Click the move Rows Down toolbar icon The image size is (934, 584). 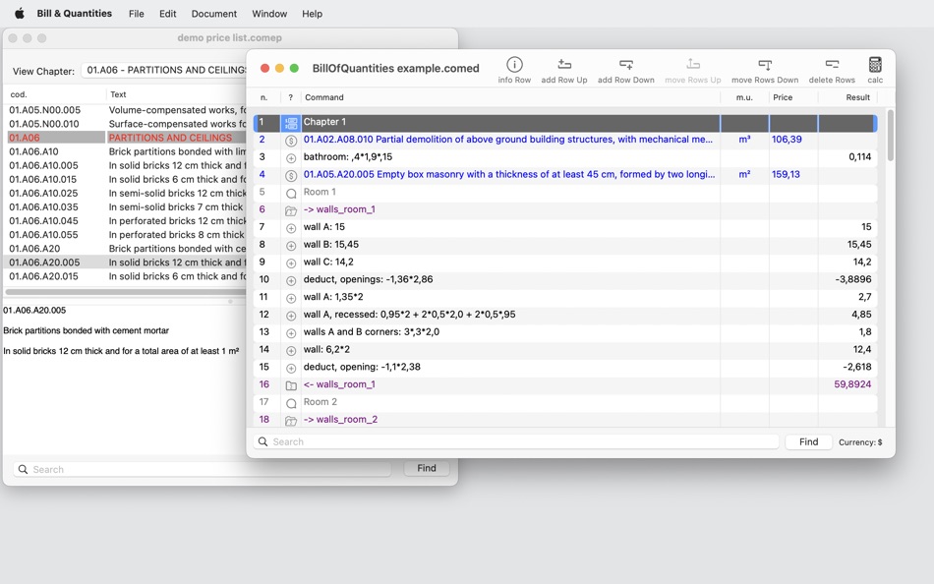click(x=765, y=64)
